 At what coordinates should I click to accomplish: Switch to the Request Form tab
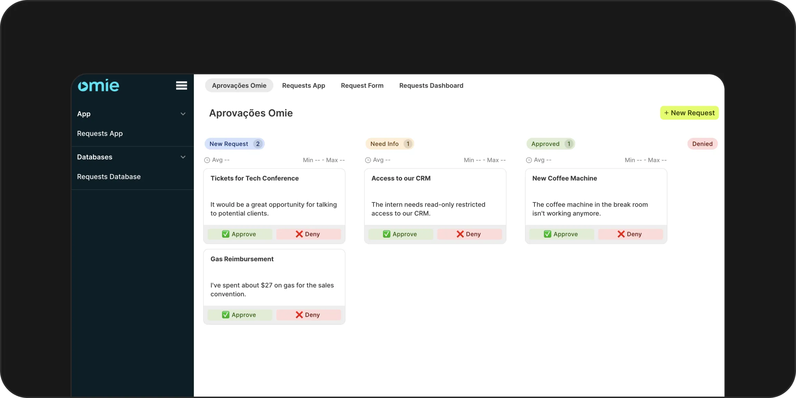pos(362,85)
